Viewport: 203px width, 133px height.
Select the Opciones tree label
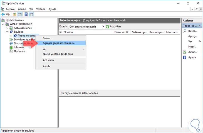(19, 51)
